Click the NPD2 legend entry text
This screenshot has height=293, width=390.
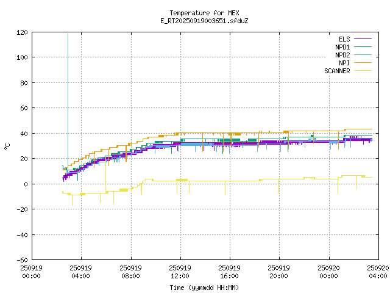point(342,55)
